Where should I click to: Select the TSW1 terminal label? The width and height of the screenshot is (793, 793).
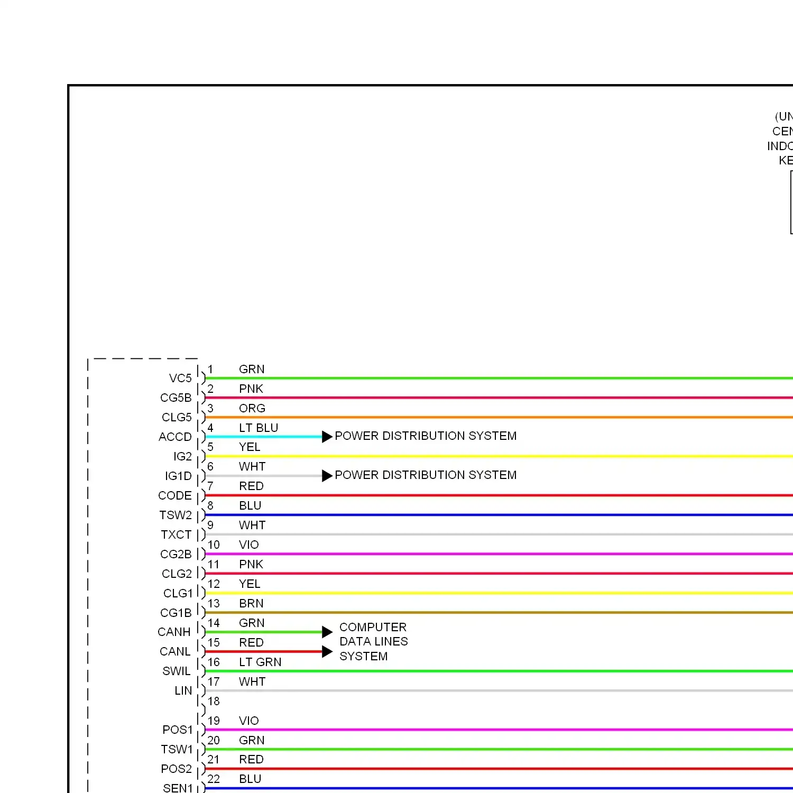pos(177,750)
